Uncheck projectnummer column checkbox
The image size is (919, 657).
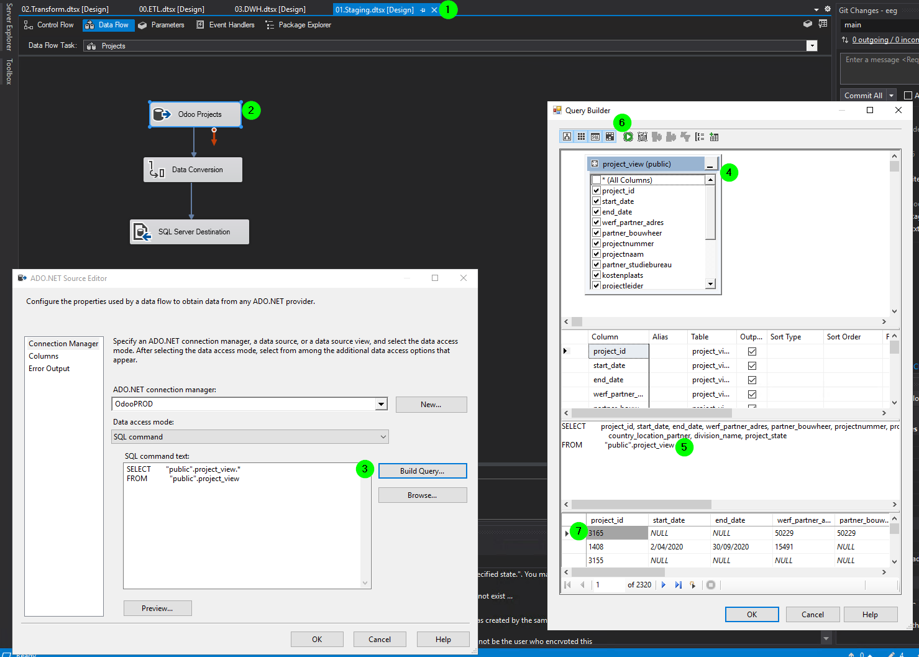597,244
